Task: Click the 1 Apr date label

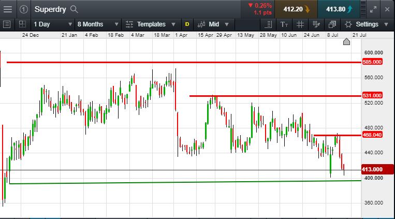Action: [x=181, y=35]
